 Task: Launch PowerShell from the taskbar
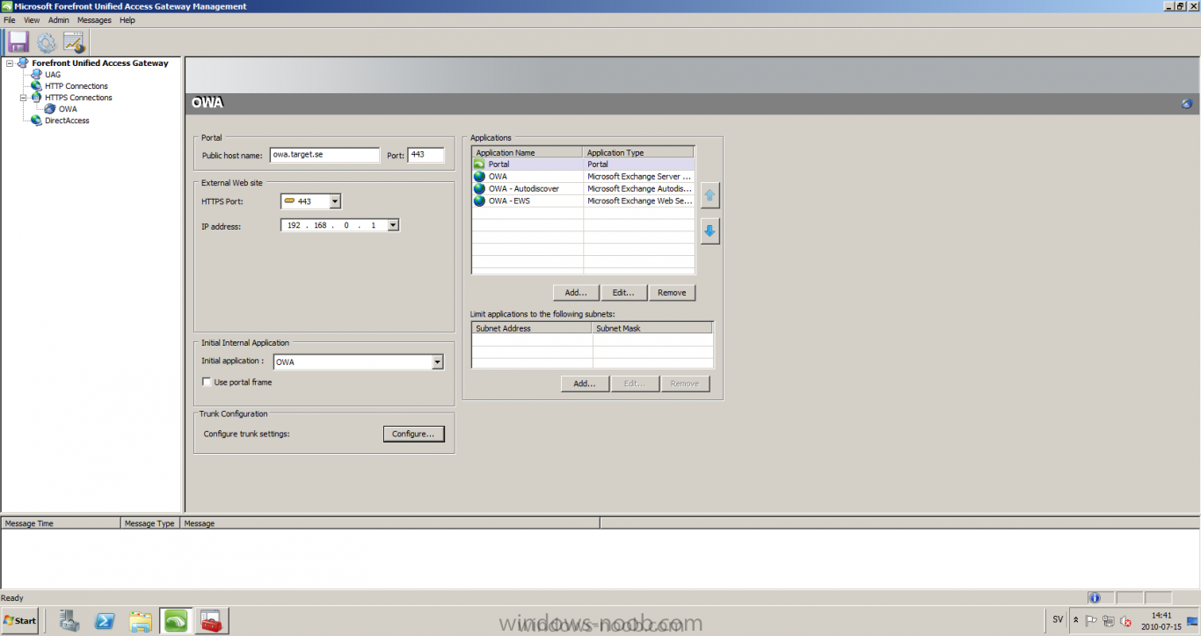click(x=105, y=620)
